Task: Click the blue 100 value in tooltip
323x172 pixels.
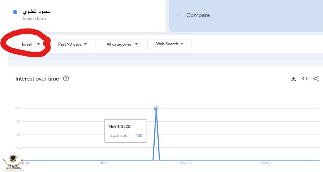Action: tap(139, 136)
